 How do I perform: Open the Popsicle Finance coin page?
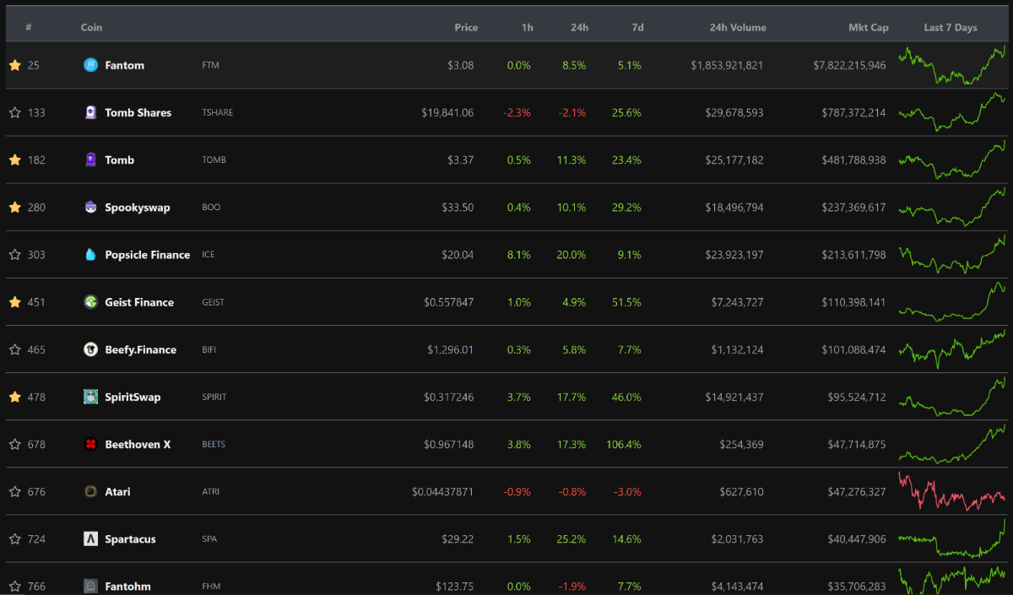[148, 254]
